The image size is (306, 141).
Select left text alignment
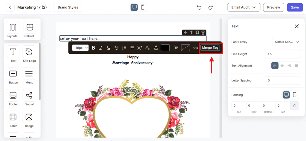pyautogui.click(x=275, y=66)
